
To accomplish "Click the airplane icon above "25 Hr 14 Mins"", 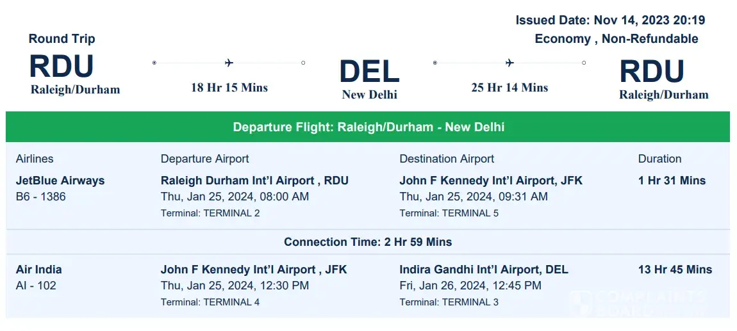I will coord(509,63).
